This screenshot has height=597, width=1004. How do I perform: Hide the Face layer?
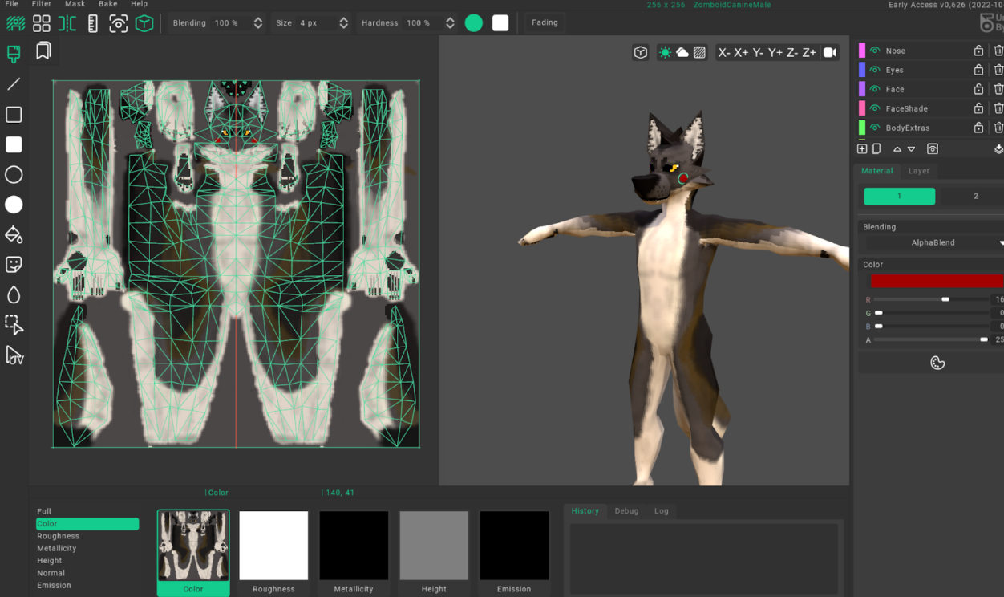click(x=875, y=89)
